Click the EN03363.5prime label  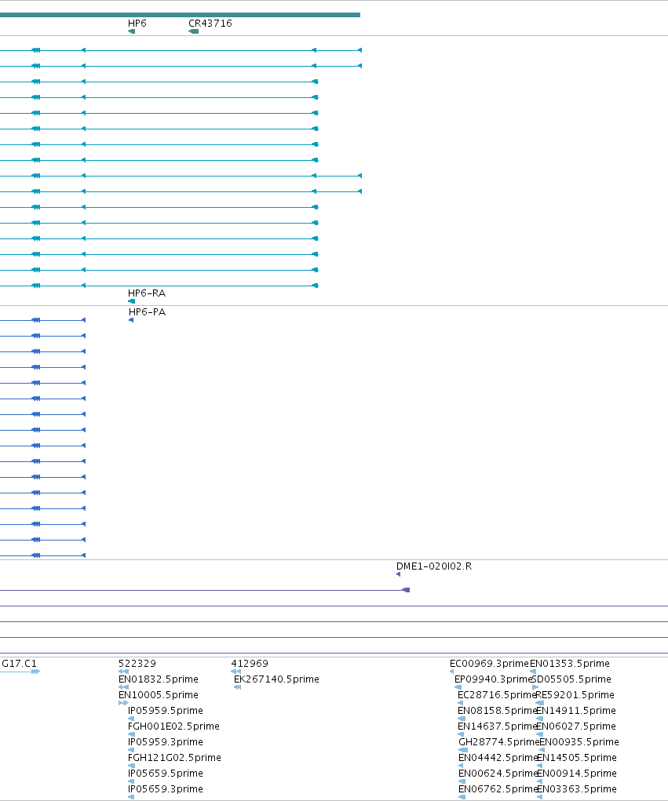576,789
